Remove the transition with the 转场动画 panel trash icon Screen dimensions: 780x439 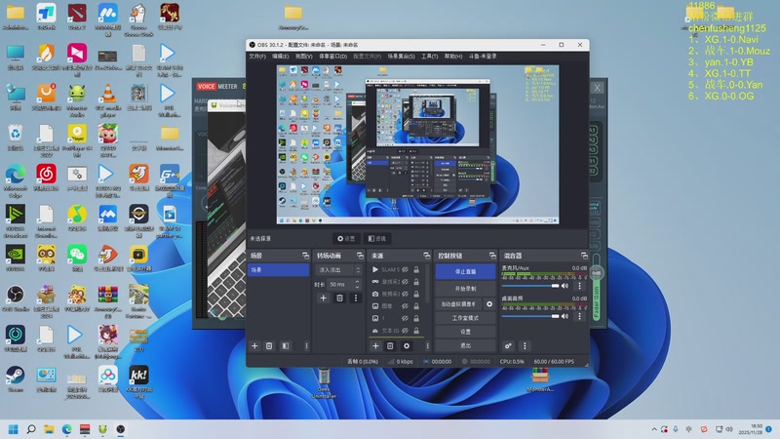[339, 299]
